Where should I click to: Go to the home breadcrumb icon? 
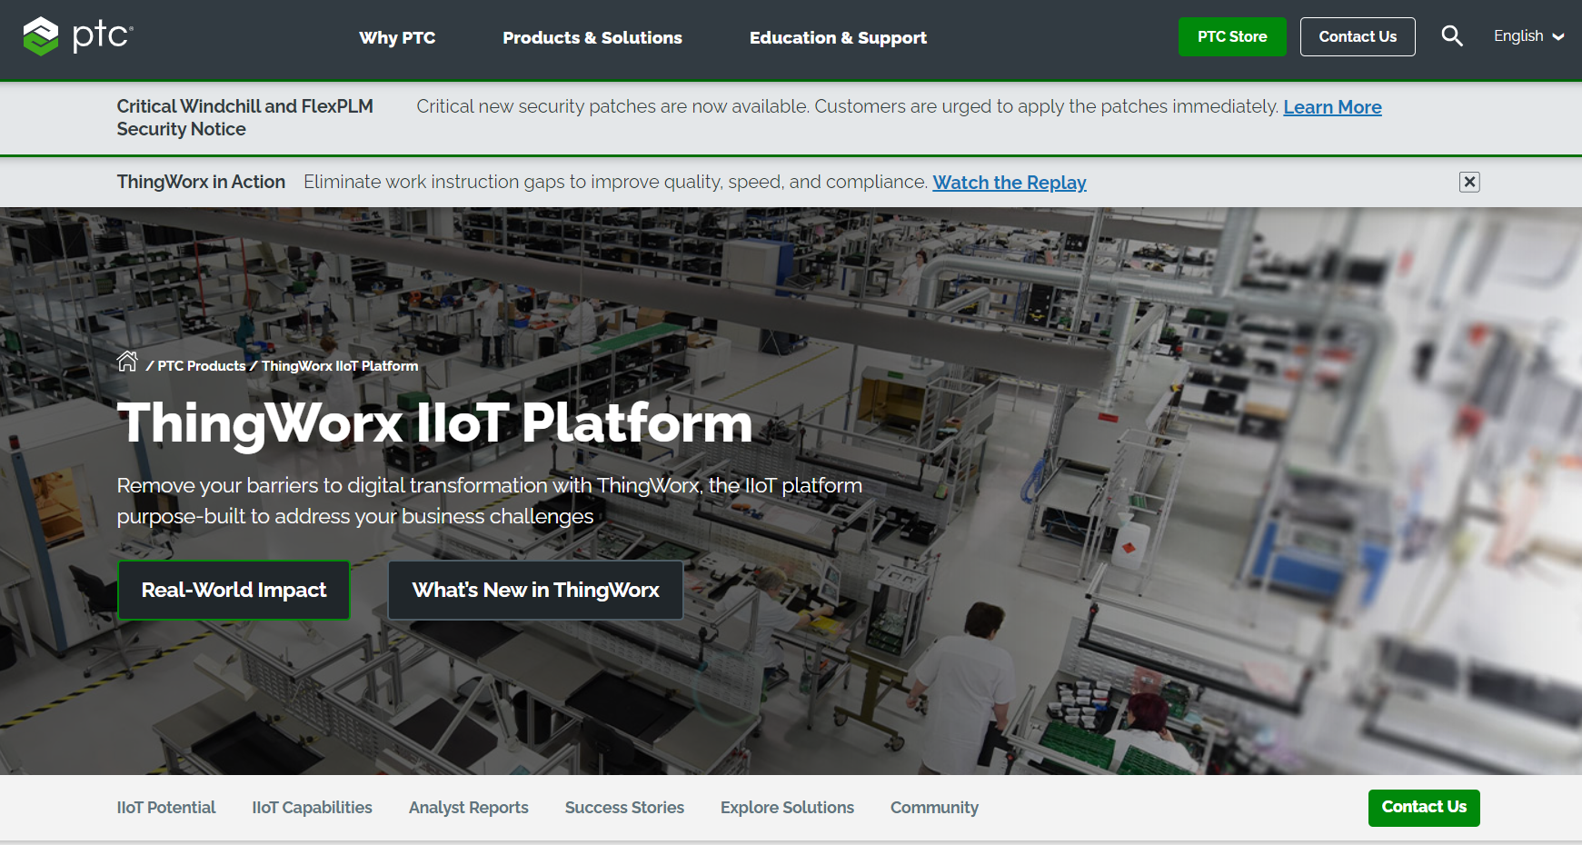127,362
